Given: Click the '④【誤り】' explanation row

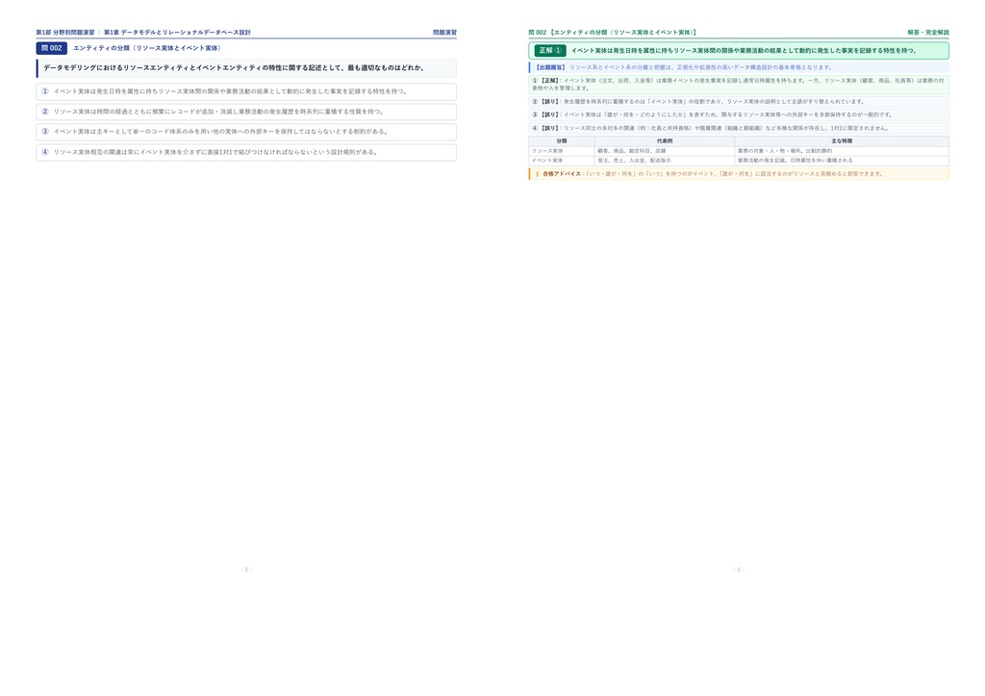Looking at the screenshot, I should (x=739, y=128).
